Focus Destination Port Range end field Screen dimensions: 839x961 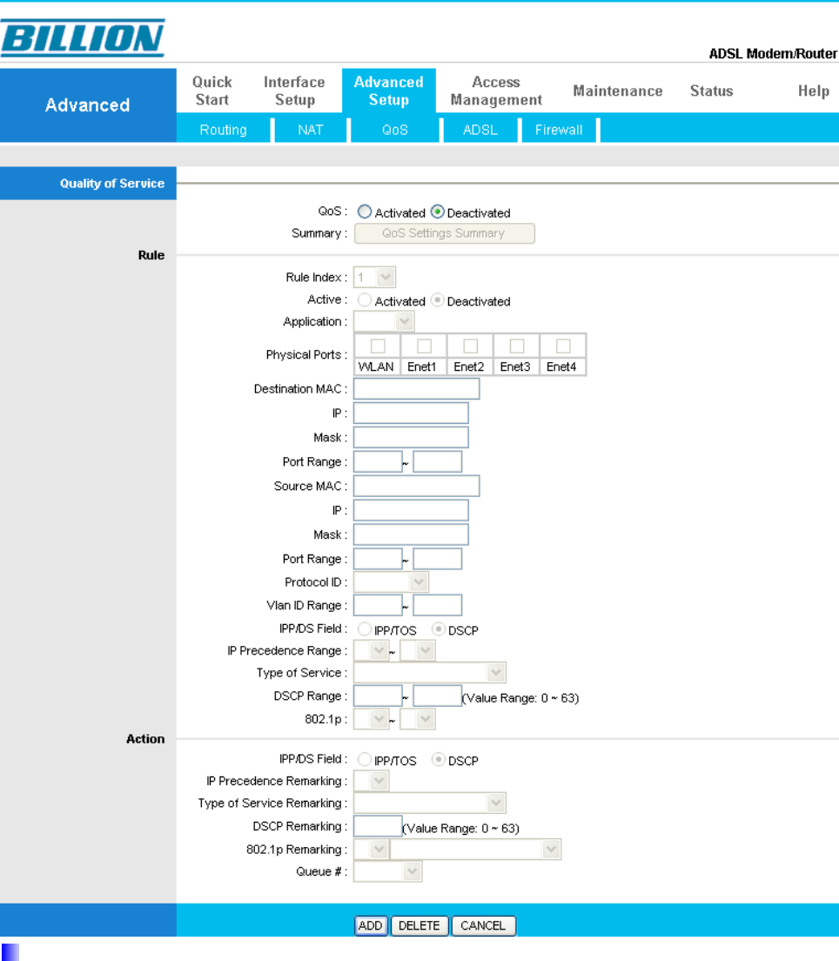(438, 461)
